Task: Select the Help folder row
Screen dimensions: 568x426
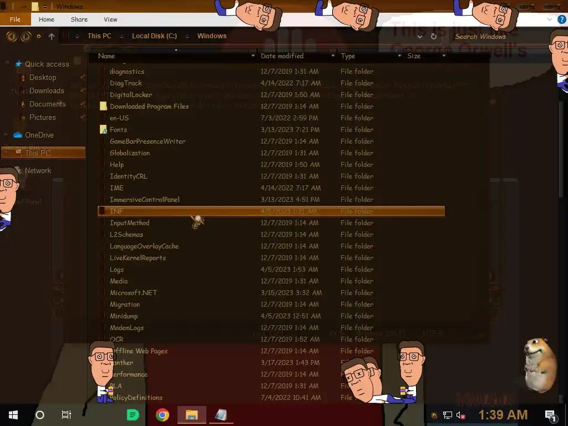Action: tap(271, 164)
